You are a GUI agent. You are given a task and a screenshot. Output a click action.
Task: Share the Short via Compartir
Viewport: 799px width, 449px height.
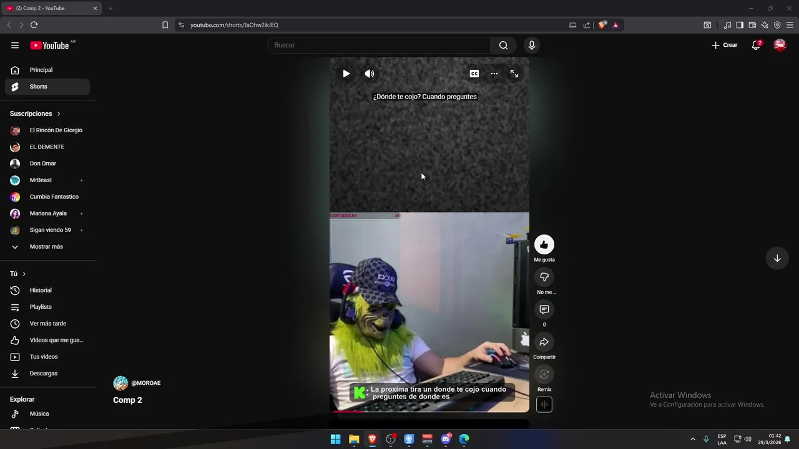point(544,342)
